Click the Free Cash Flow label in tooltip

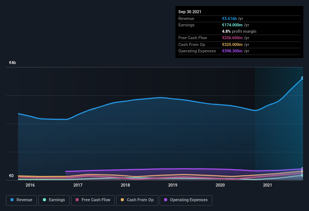pos(193,38)
